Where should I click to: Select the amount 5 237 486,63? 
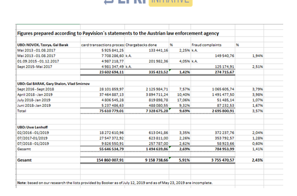(112, 106)
